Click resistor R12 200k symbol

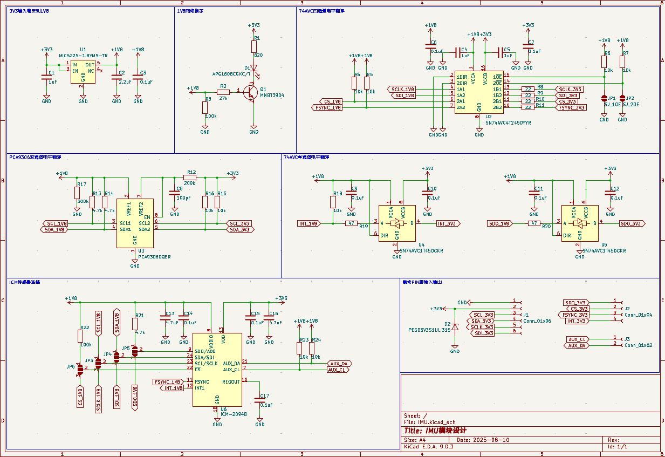coord(190,178)
